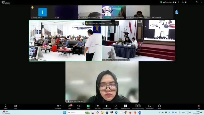The width and height of the screenshot is (204, 115).
Task: Show next participants with the blue arrow
Action: (x=177, y=12)
